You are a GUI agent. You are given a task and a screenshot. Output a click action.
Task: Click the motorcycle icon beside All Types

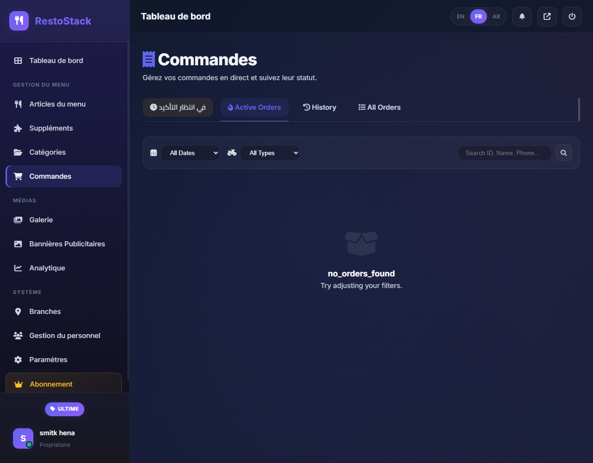coord(232,153)
